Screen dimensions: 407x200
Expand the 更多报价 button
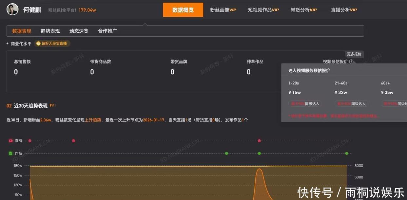[x=354, y=54]
